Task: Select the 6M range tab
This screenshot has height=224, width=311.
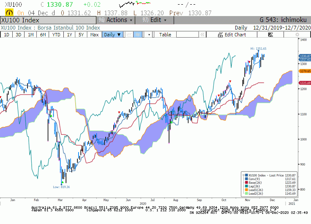Action: [x=43, y=35]
